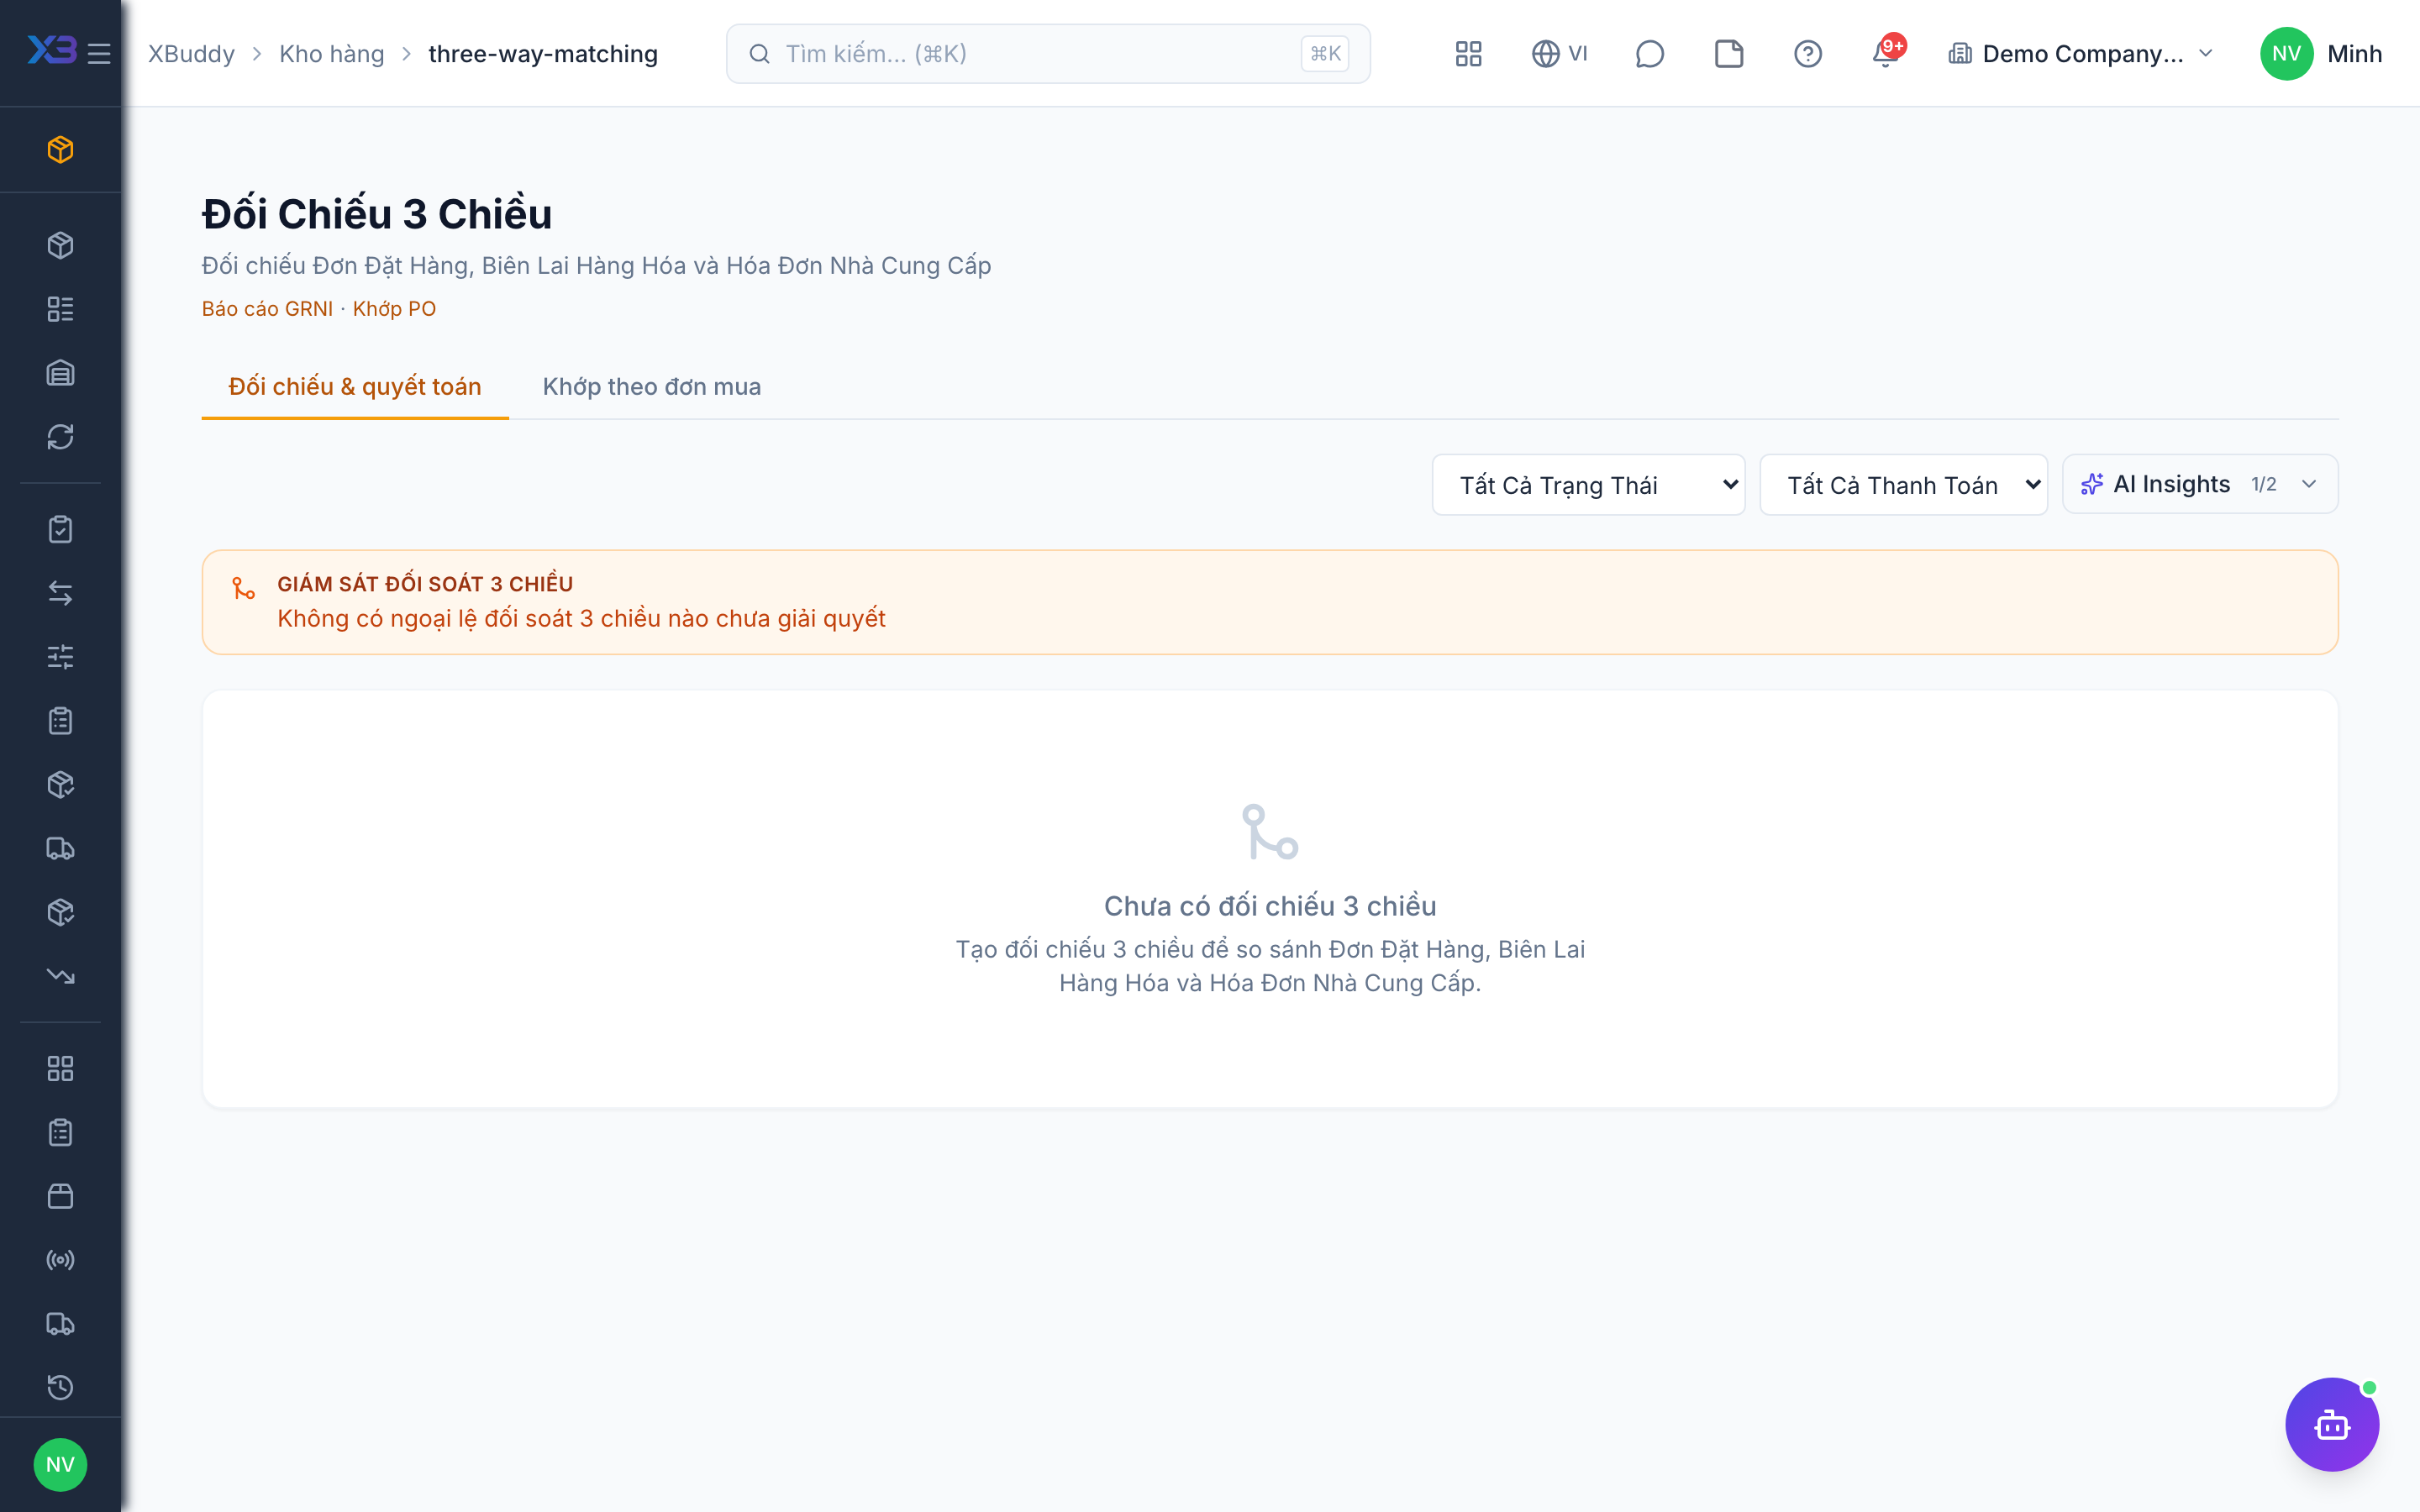Go to XBuddy breadcrumb
Image resolution: width=2420 pixels, height=1512 pixels.
pos(191,54)
